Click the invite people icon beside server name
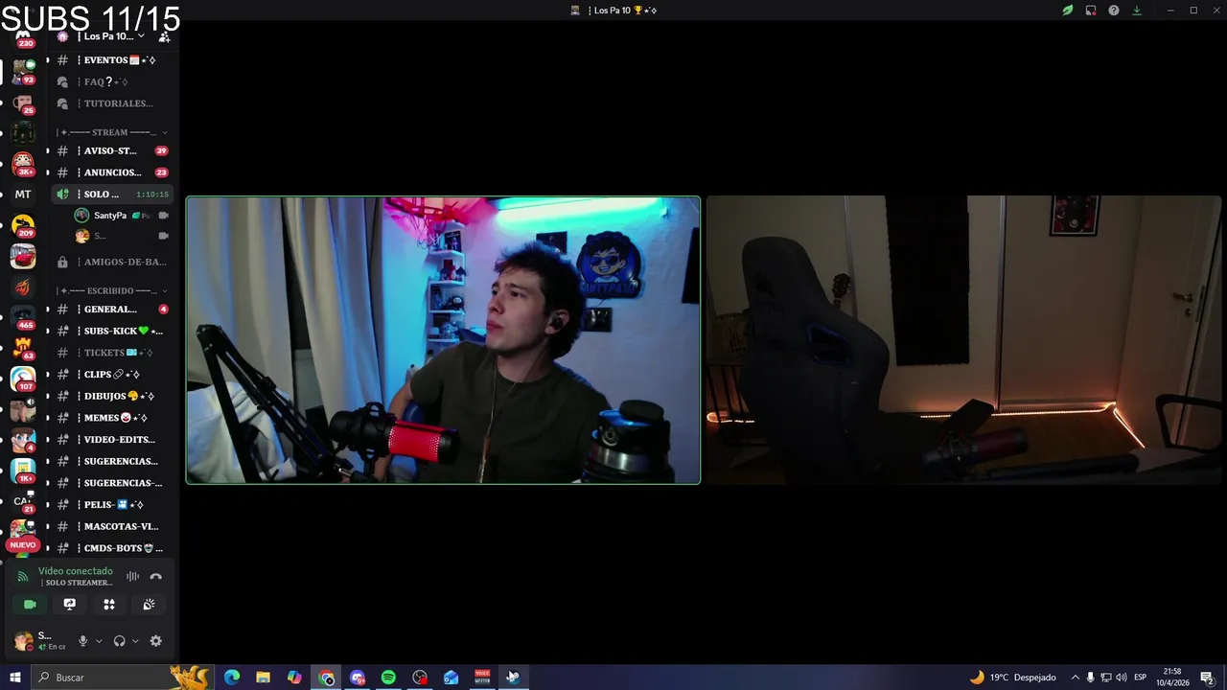Viewport: 1227px width, 690px height. click(x=164, y=36)
